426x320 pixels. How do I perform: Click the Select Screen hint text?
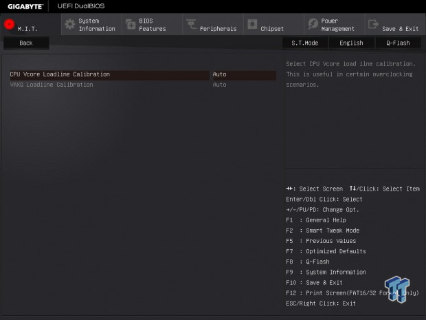point(315,189)
